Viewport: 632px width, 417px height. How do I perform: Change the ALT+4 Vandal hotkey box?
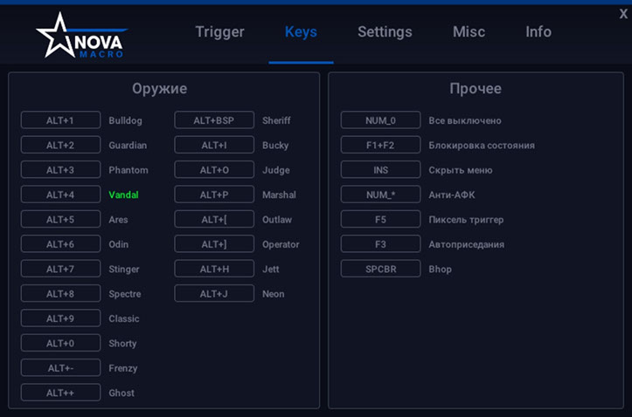(x=60, y=195)
